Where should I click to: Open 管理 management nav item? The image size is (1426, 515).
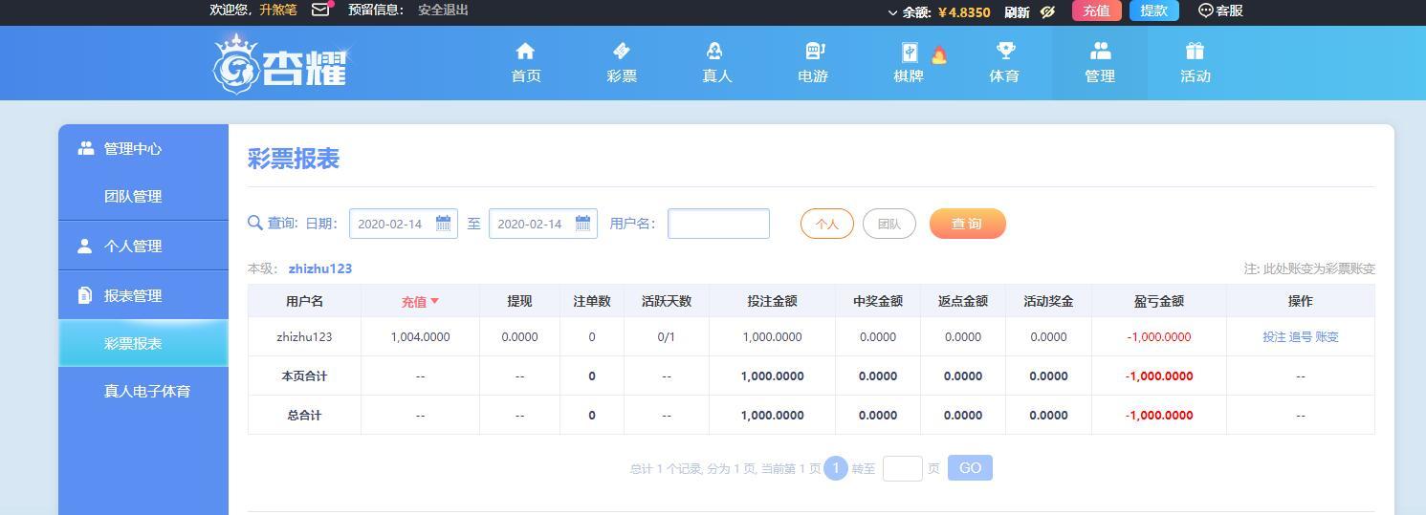tap(1100, 63)
